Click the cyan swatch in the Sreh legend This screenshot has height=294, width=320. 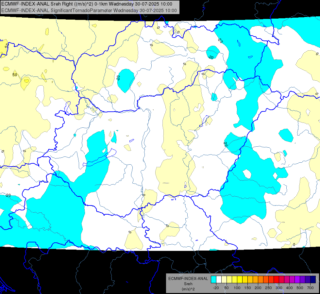[x=213, y=279]
